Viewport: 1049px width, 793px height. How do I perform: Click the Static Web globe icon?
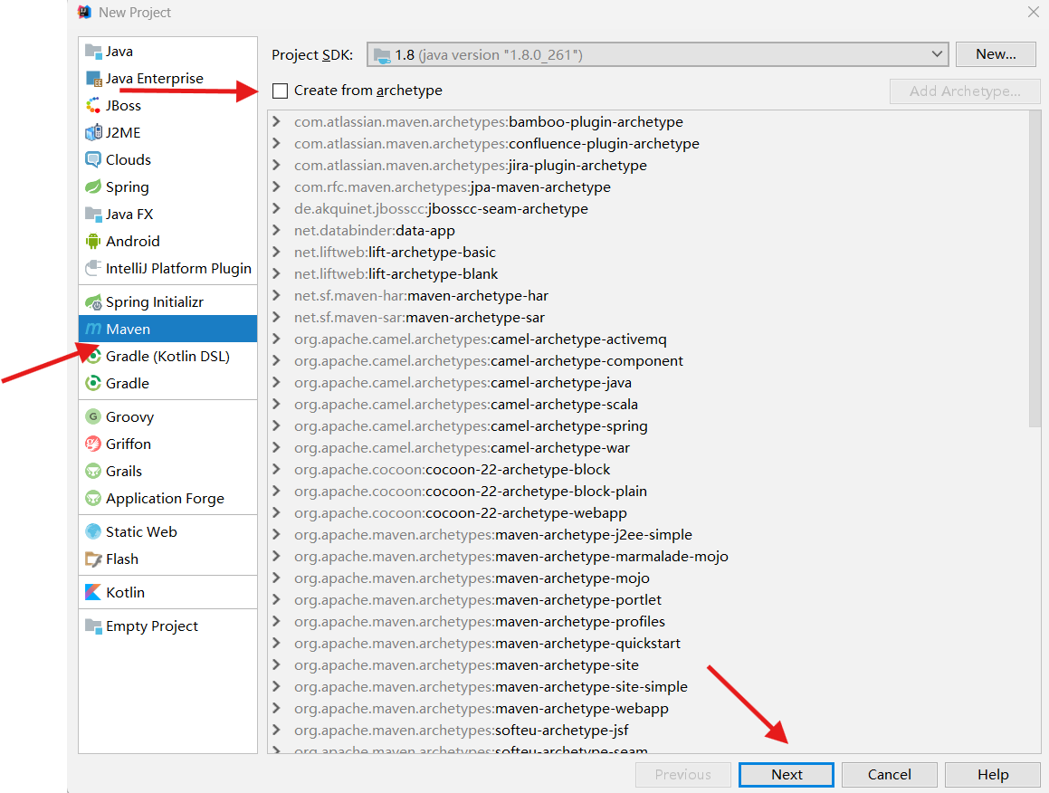pyautogui.click(x=93, y=532)
